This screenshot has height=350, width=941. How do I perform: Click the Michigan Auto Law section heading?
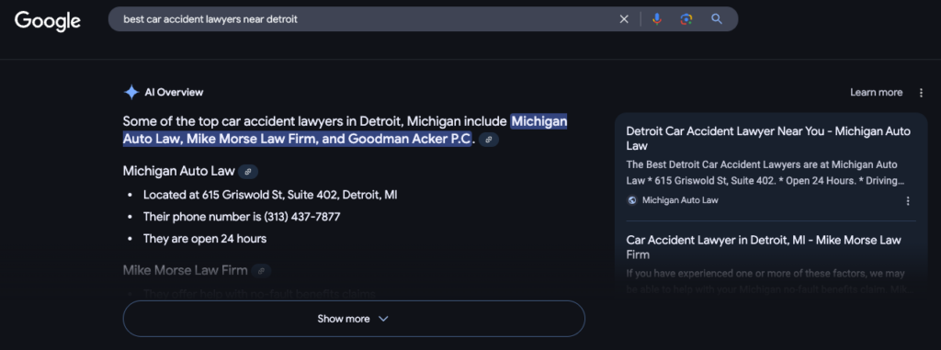click(179, 171)
